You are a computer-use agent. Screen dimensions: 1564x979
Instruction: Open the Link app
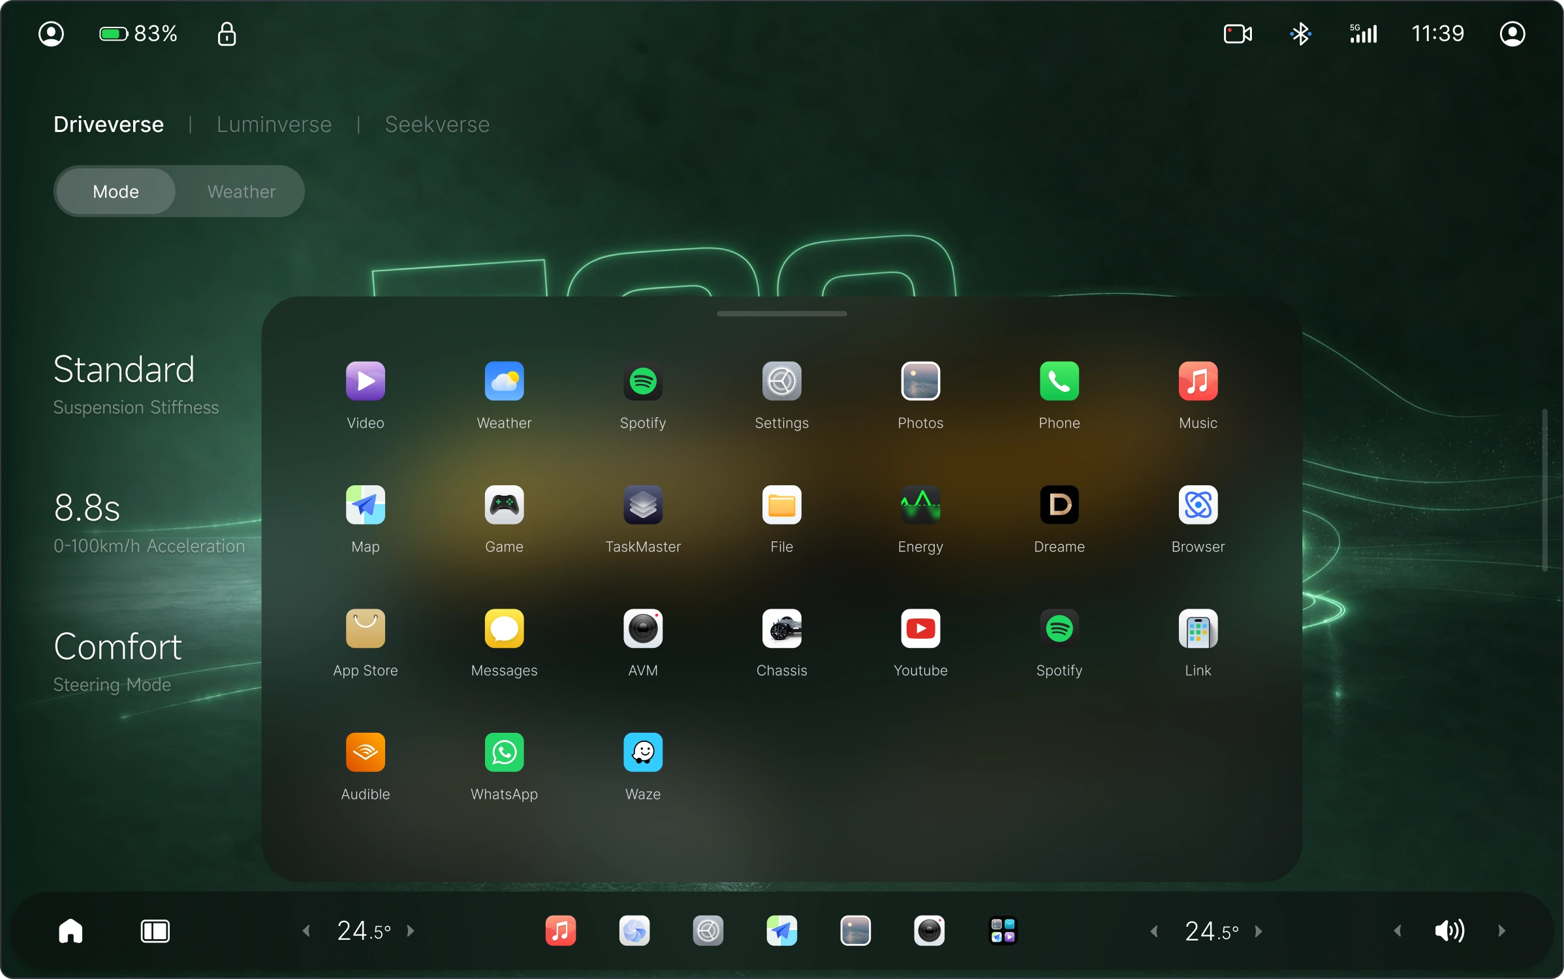click(x=1198, y=628)
